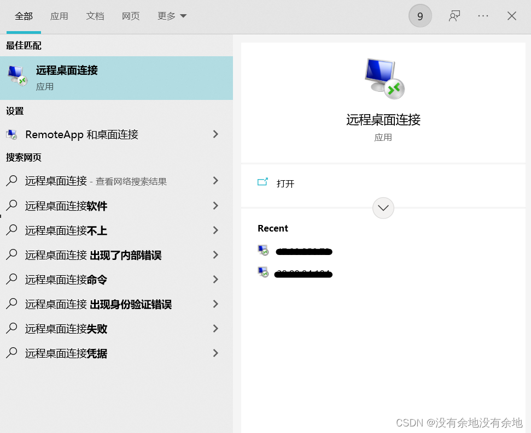Expand arrow for 远程桌面连接不上
The image size is (531, 433).
pos(215,230)
